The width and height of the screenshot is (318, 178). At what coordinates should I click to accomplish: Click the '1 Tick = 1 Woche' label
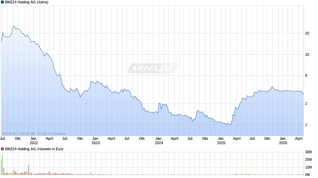(x=51, y=134)
